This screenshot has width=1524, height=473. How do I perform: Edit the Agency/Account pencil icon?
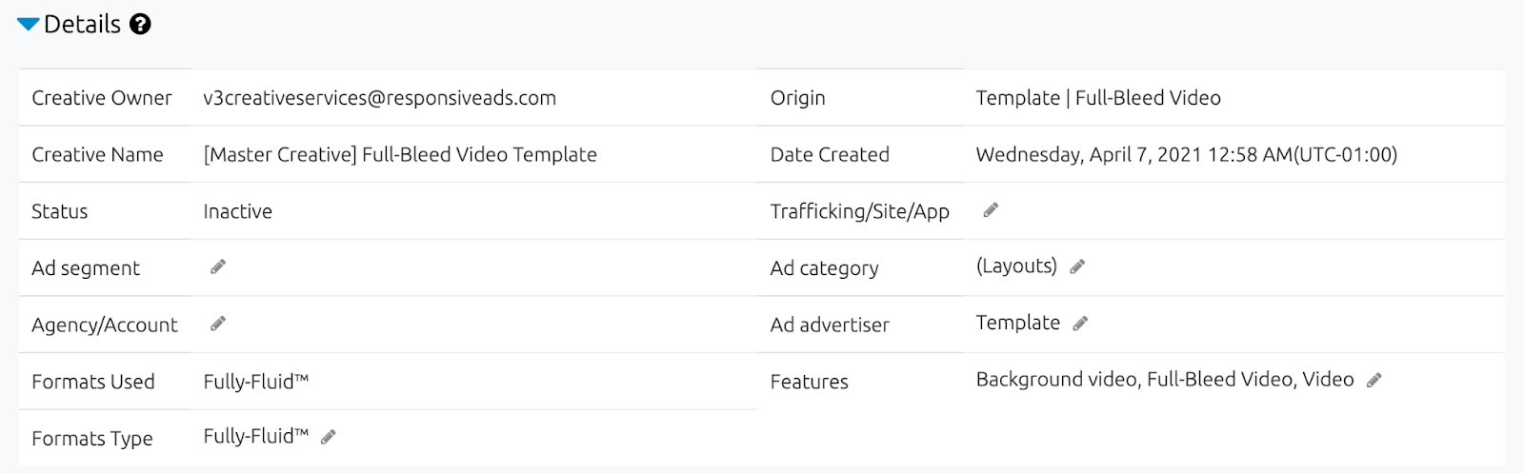coord(218,325)
